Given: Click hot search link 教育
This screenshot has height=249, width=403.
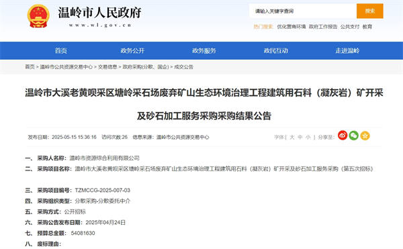Looking at the screenshot, I should 367,27.
